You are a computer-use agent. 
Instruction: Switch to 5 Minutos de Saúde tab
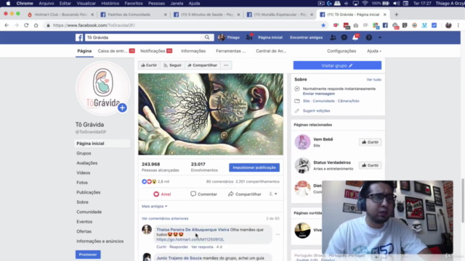point(206,14)
